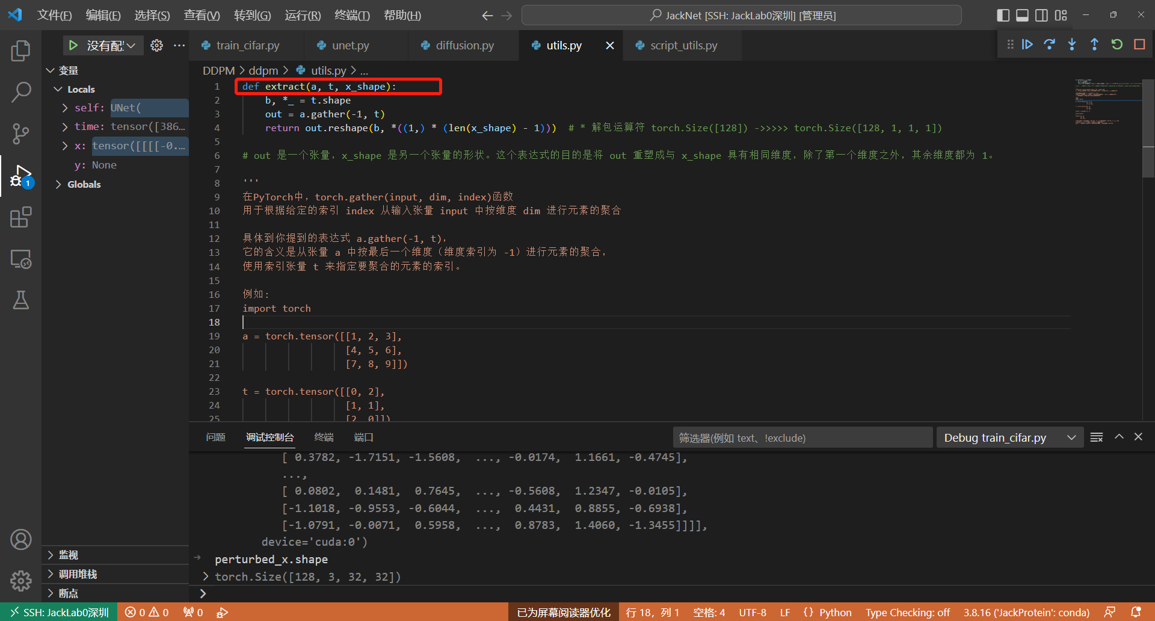The image size is (1155, 621).
Task: Toggle the bottom panel layout icon
Action: pyautogui.click(x=1022, y=15)
